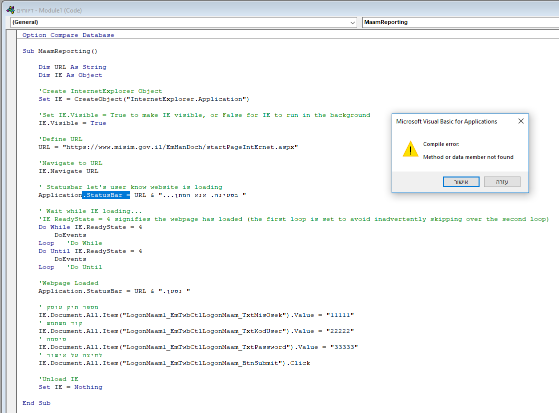The height and width of the screenshot is (413, 559).
Task: Open the (General) object dropdown arrow
Action: click(x=353, y=22)
